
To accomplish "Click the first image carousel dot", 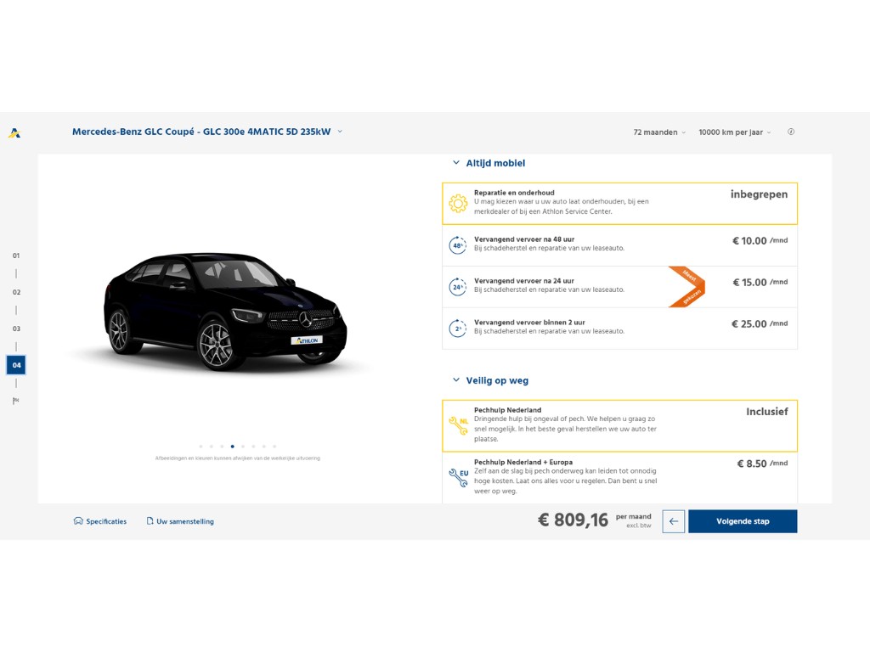I will (201, 447).
